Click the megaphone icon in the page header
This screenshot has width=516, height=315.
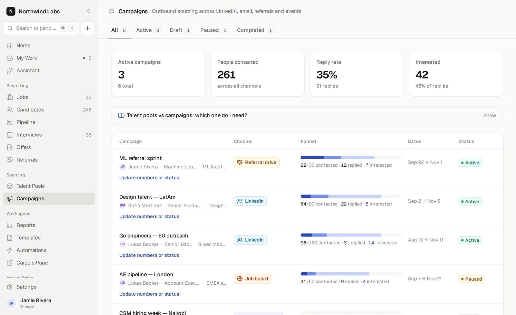111,11
